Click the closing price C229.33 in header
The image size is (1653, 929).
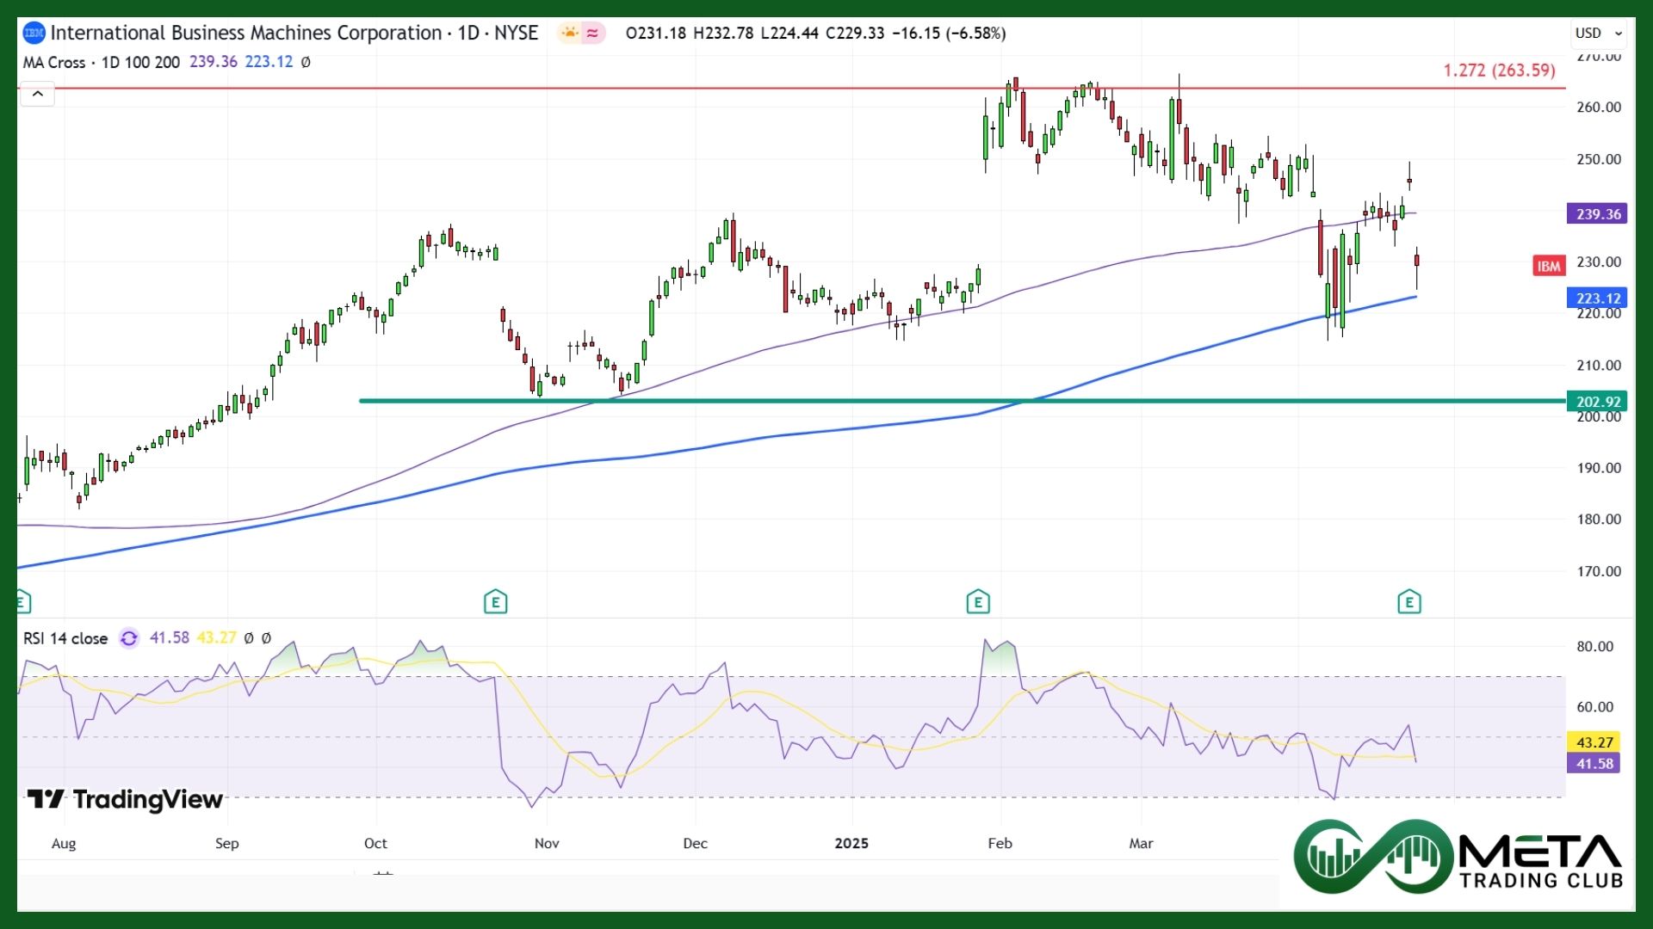[x=855, y=34]
